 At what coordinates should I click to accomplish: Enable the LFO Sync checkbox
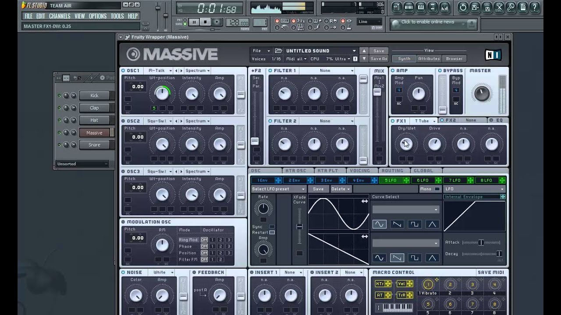click(x=272, y=227)
